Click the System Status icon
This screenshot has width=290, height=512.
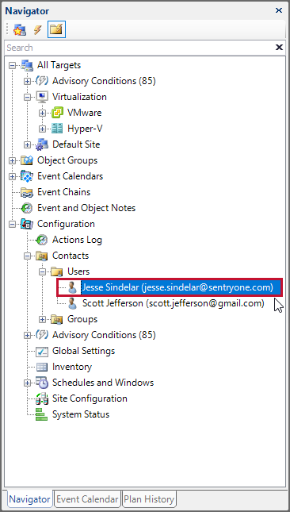(42, 415)
